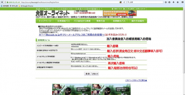The width and height of the screenshot is (185, 95).
Task: Open the 発券方法 menu tab
Action: tap(100, 21)
